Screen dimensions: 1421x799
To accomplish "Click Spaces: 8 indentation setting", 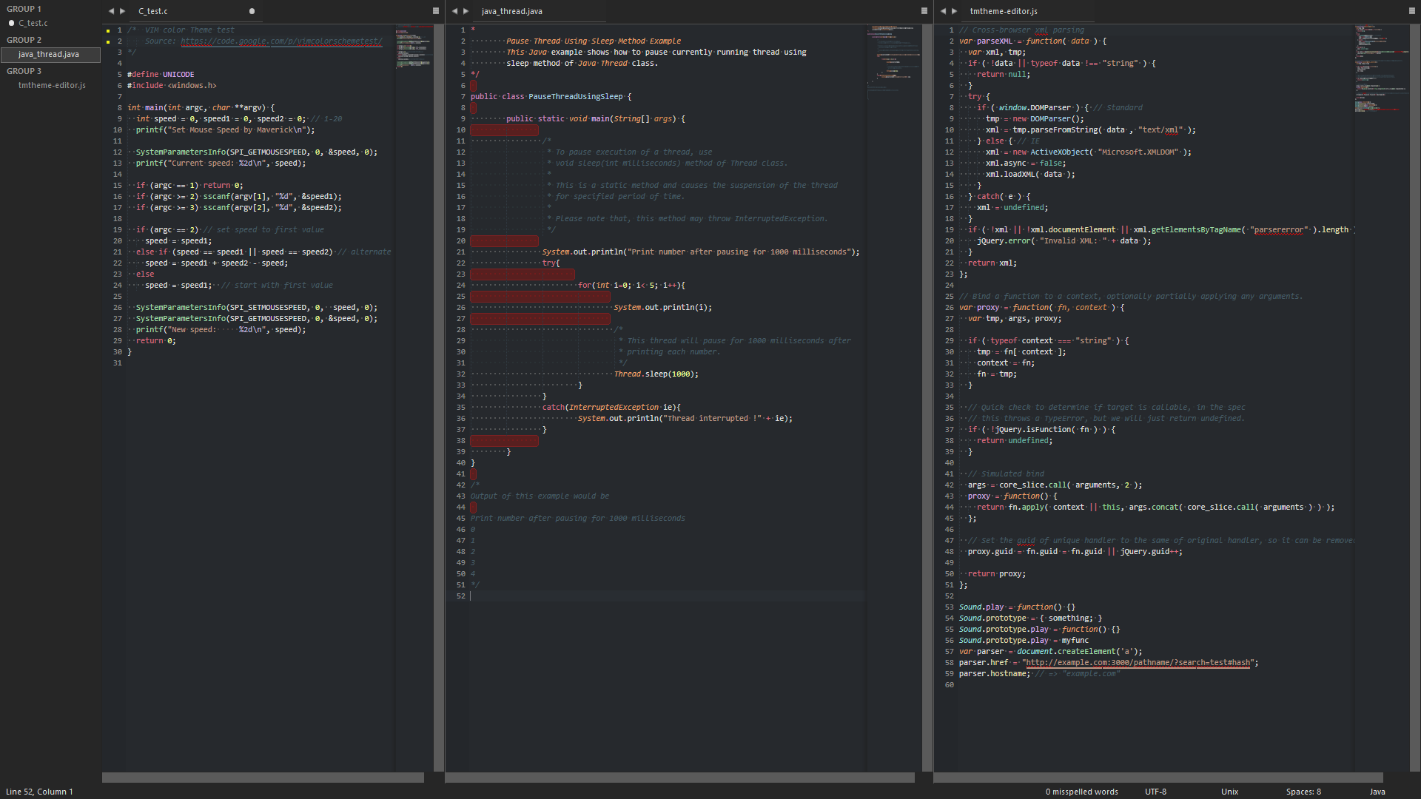I will [x=1303, y=792].
